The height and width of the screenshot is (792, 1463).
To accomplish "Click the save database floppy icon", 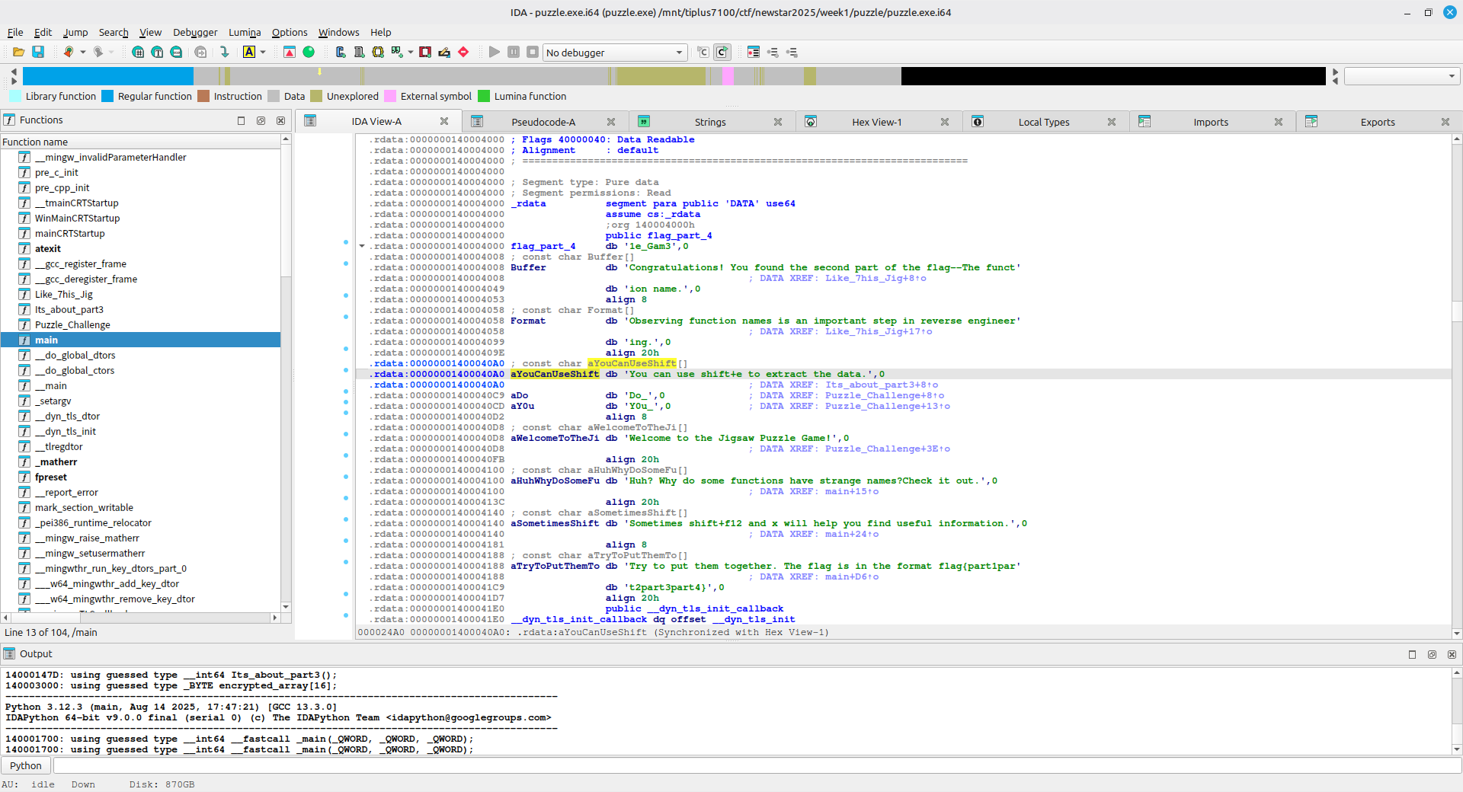I will point(38,52).
